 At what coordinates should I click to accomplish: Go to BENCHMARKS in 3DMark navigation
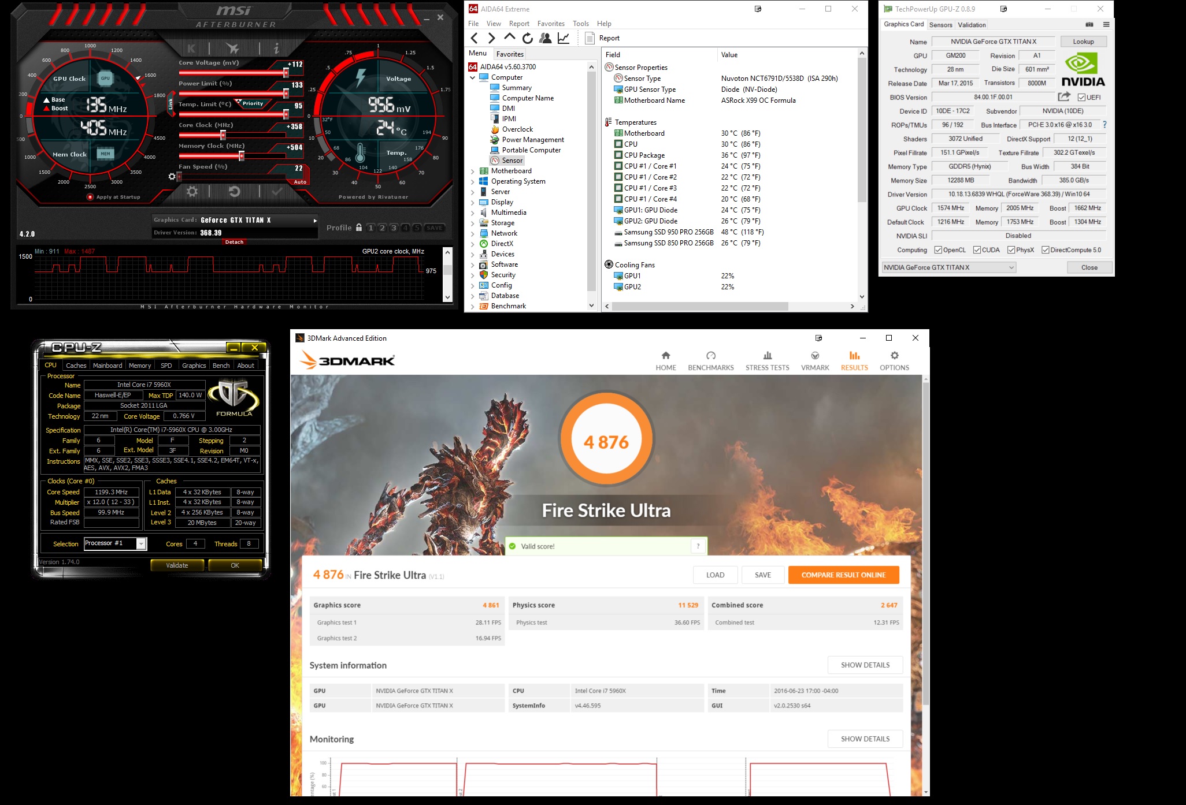click(x=711, y=361)
